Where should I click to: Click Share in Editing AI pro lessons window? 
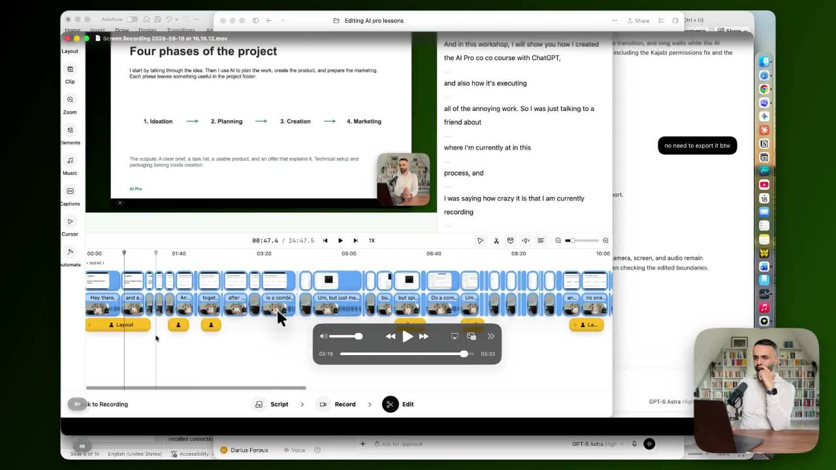click(x=638, y=20)
